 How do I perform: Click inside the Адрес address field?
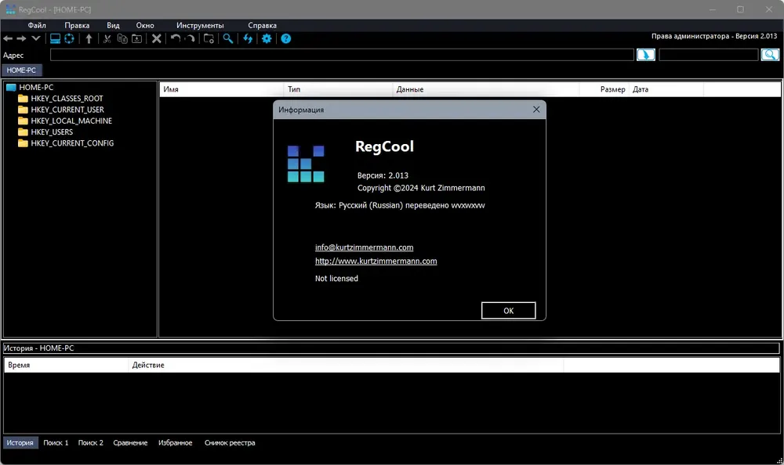click(342, 55)
